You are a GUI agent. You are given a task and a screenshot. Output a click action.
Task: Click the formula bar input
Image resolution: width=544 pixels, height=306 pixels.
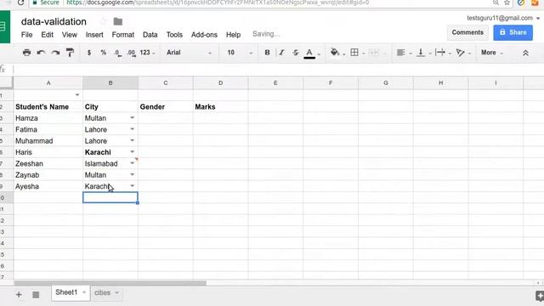278,70
